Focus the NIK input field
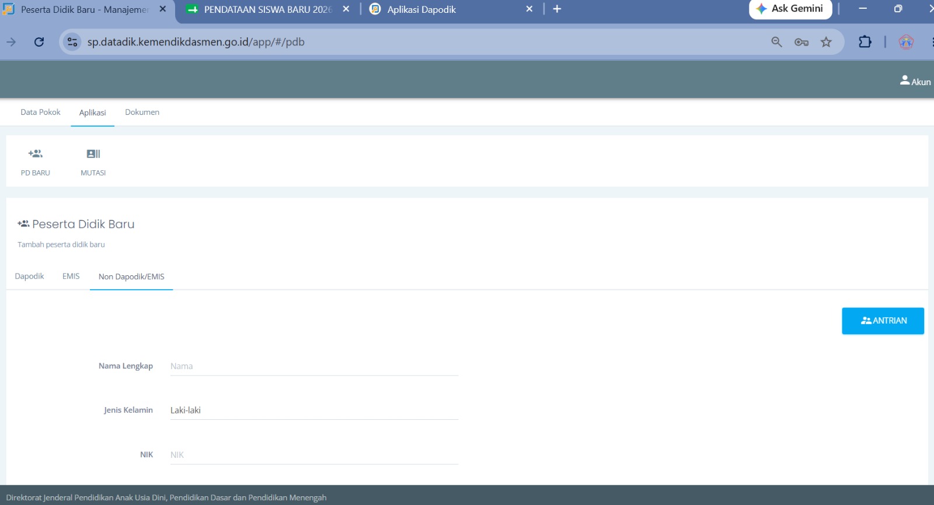The width and height of the screenshot is (934, 505). click(314, 455)
